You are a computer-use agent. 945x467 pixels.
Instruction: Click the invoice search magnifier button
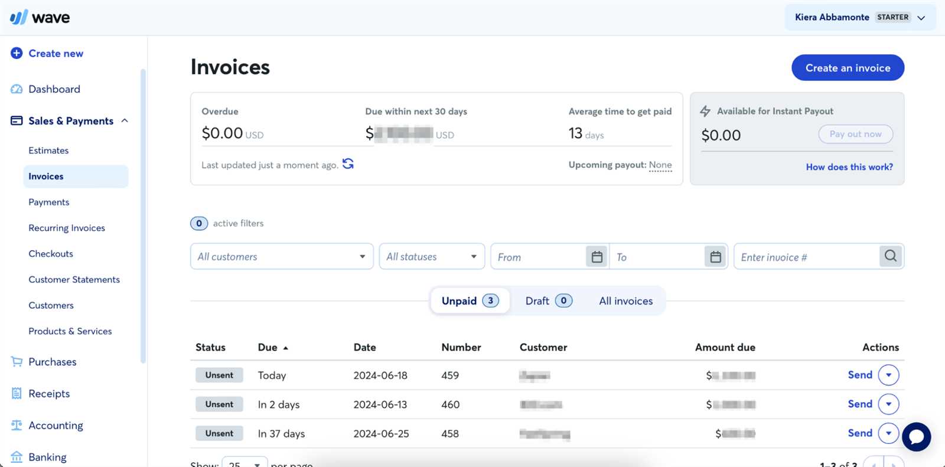coord(891,256)
